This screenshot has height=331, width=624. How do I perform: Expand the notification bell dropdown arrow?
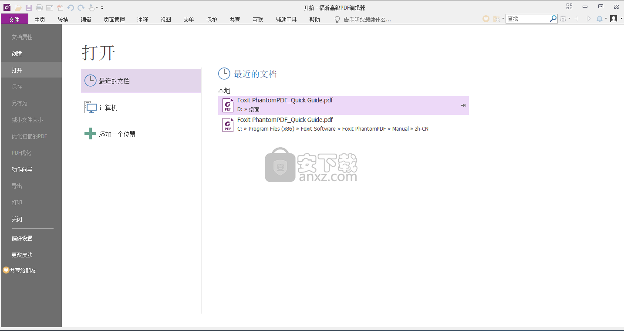[x=606, y=19]
